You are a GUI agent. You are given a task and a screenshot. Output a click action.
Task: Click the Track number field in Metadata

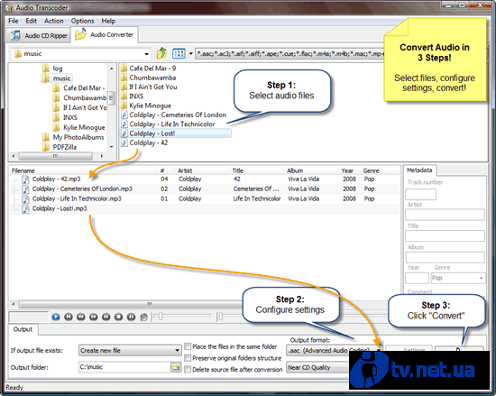tap(420, 194)
